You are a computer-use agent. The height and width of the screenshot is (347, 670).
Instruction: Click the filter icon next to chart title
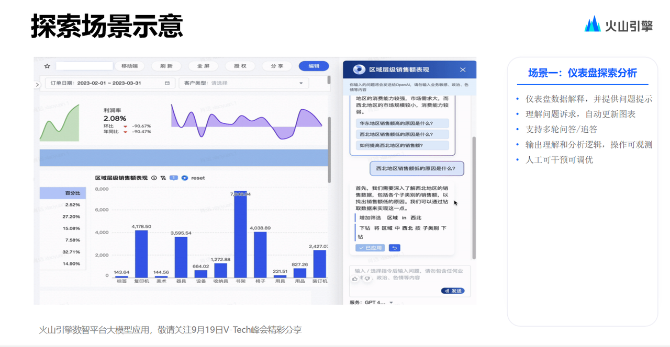coord(163,178)
